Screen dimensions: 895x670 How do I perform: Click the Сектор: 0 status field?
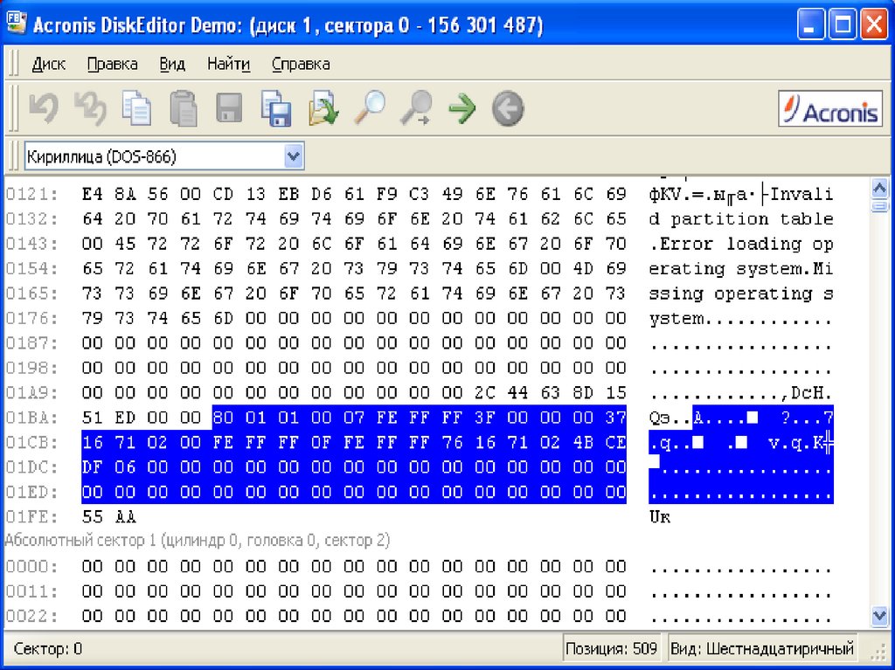pos(48,649)
